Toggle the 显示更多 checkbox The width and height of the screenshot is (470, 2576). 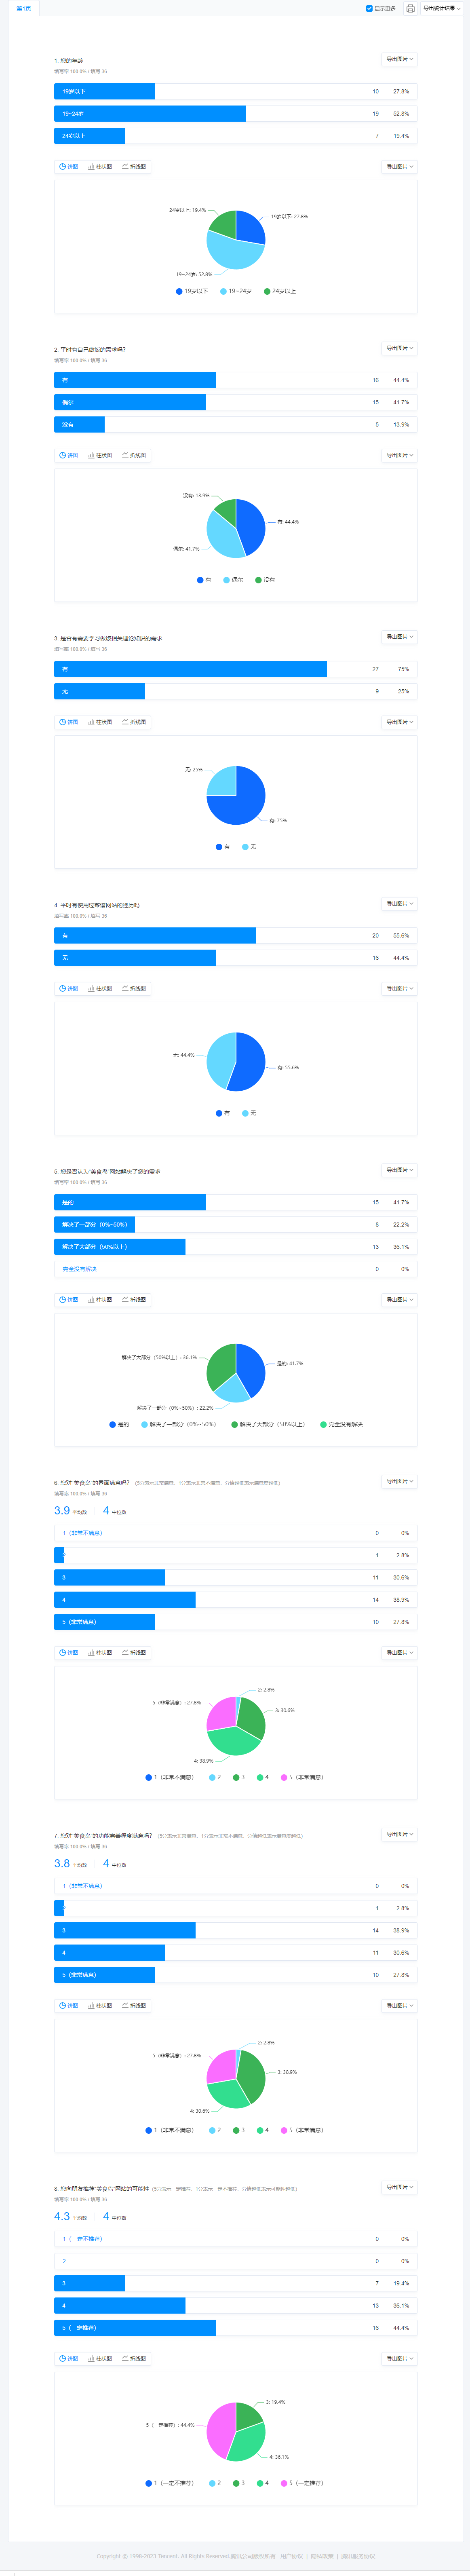point(369,8)
